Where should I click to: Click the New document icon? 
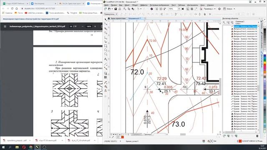click(106, 9)
